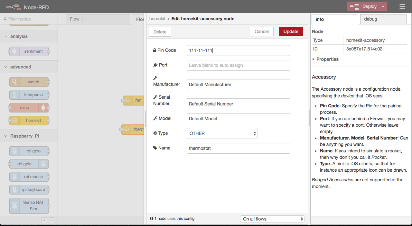
Task: Click the fan node on canvas
Action: pos(134,101)
